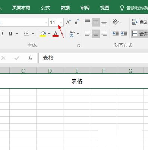The height and width of the screenshot is (150, 148).
Task: Open the font settings dialog launcher
Action: click(79, 46)
